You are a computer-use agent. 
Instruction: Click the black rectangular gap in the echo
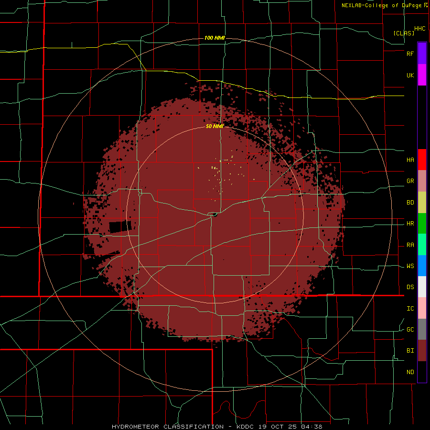(x=120, y=227)
